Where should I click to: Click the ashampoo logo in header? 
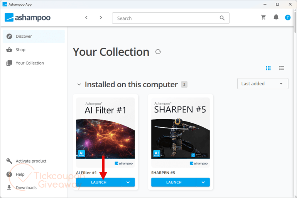[27, 18]
